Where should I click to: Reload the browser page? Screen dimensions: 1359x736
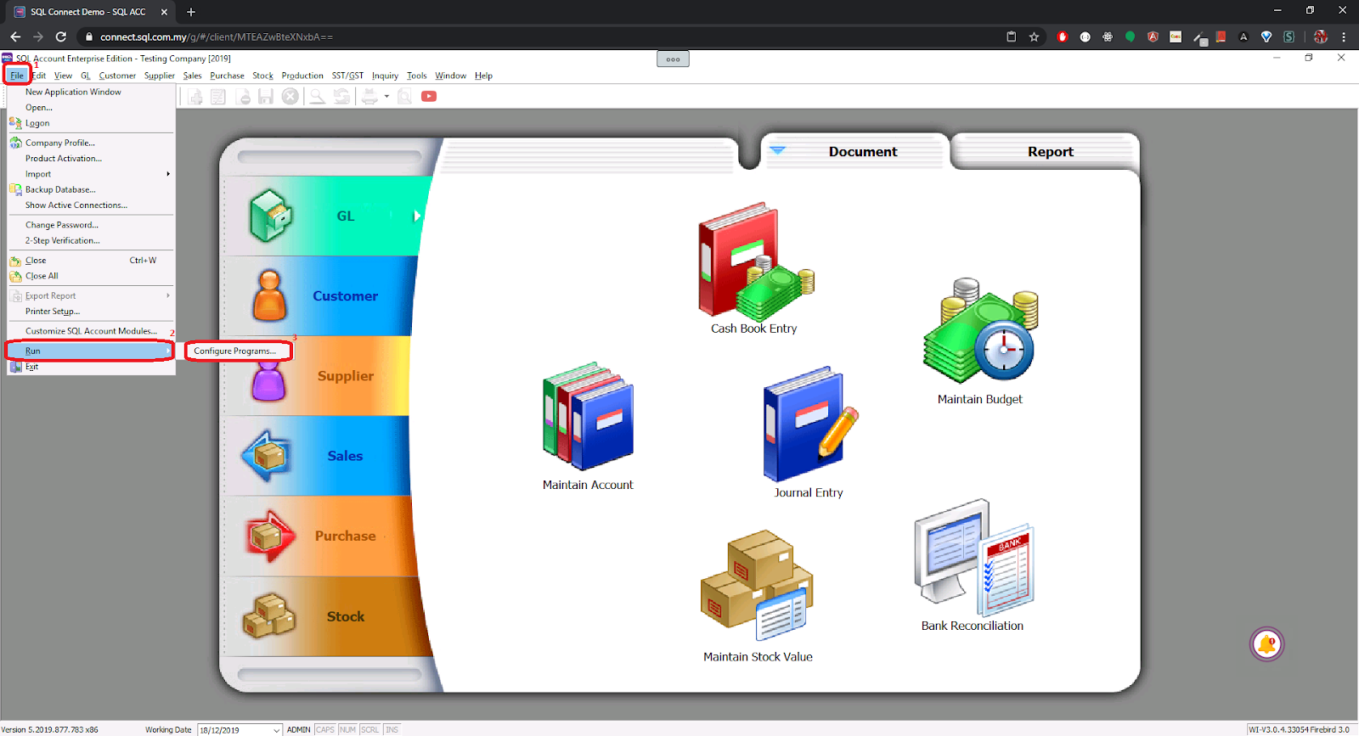[60, 37]
